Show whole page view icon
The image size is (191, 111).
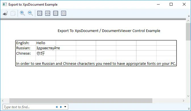56,13
